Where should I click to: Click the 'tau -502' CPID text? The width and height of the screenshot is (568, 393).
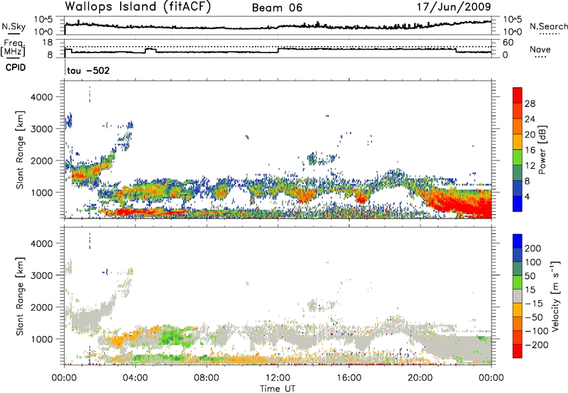(88, 70)
